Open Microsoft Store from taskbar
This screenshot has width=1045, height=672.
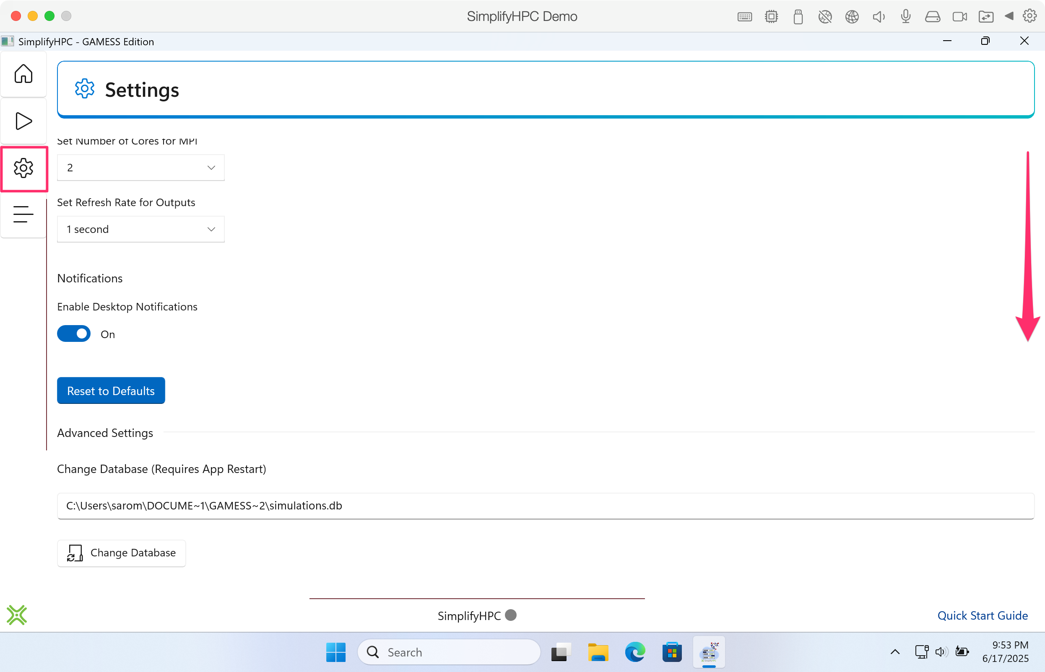[x=672, y=652]
